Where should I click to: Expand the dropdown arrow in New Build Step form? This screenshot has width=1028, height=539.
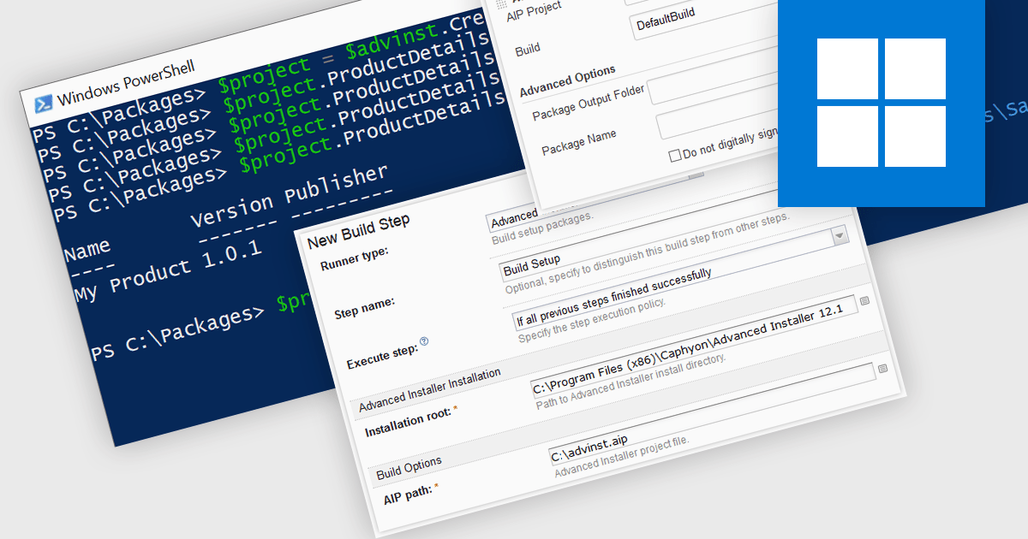click(x=839, y=235)
